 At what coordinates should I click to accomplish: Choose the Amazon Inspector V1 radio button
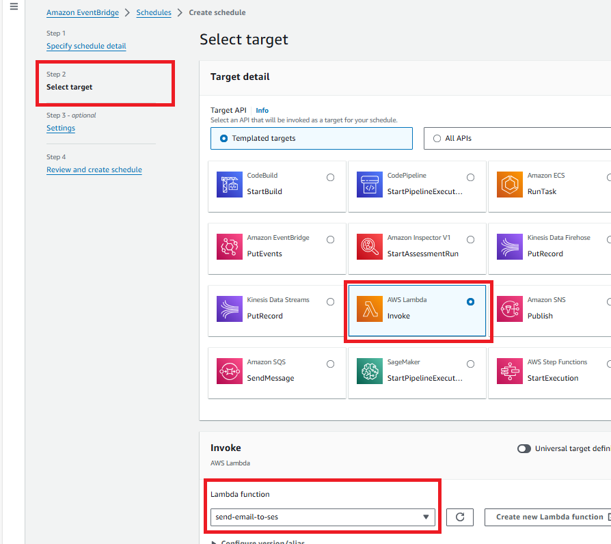click(471, 240)
